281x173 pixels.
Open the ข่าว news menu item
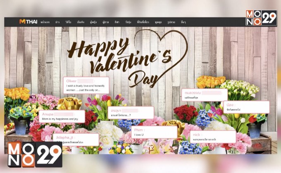coord(57,22)
